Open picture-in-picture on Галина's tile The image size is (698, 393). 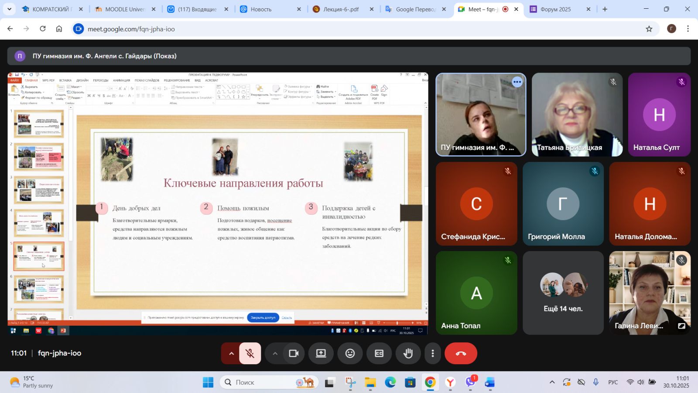[x=681, y=326]
